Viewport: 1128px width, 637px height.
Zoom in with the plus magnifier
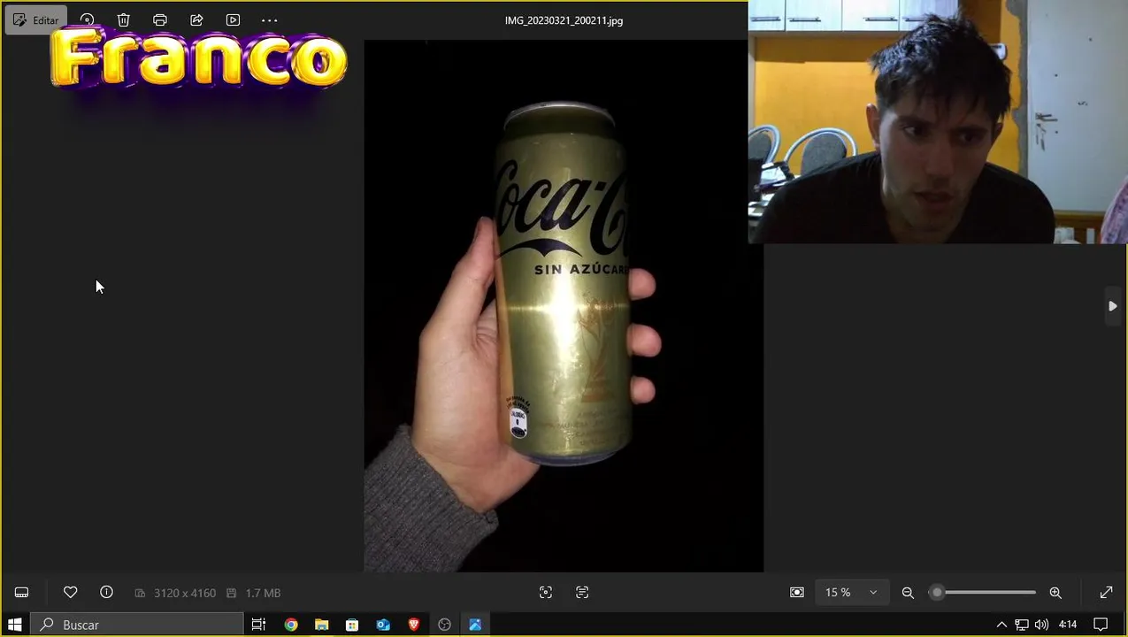[1055, 593]
